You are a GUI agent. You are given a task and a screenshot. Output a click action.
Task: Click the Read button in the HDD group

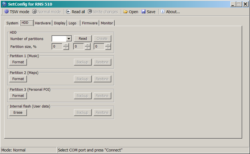pyautogui.click(x=83, y=39)
